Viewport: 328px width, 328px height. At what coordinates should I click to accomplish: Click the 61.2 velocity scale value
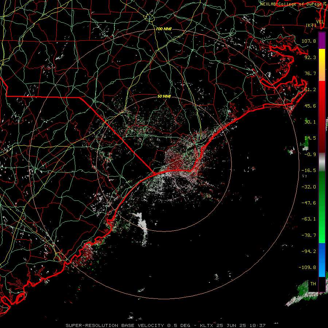[310, 90]
